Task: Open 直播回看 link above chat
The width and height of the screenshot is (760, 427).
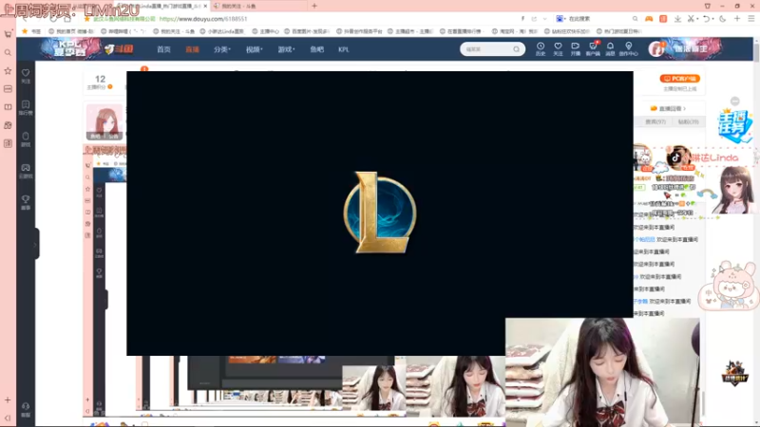Action: [669, 108]
